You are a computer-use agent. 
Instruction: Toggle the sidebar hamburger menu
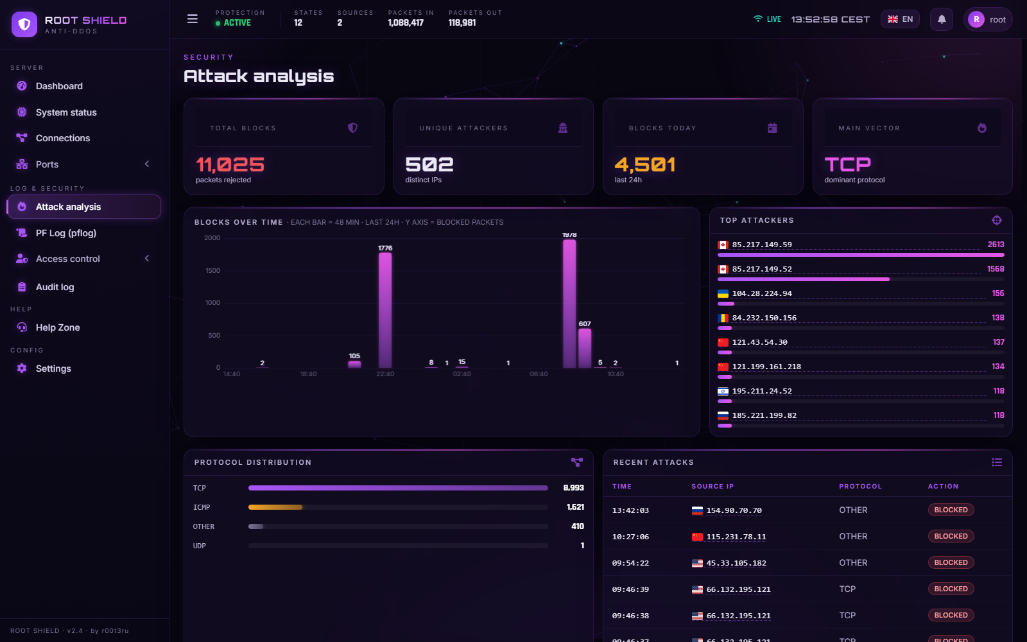192,19
